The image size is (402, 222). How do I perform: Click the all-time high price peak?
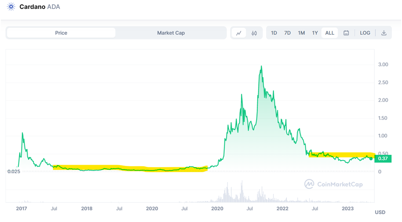tap(261, 66)
